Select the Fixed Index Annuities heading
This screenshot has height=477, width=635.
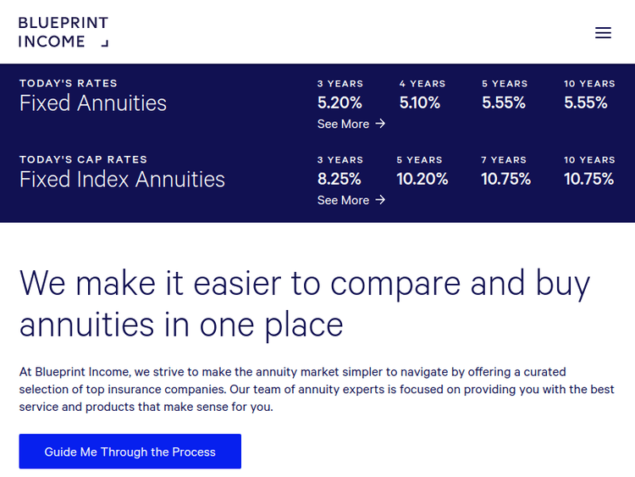[122, 180]
